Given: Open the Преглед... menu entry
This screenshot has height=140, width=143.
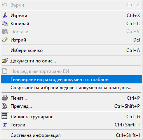Looking at the screenshot, I should pos(71,106).
